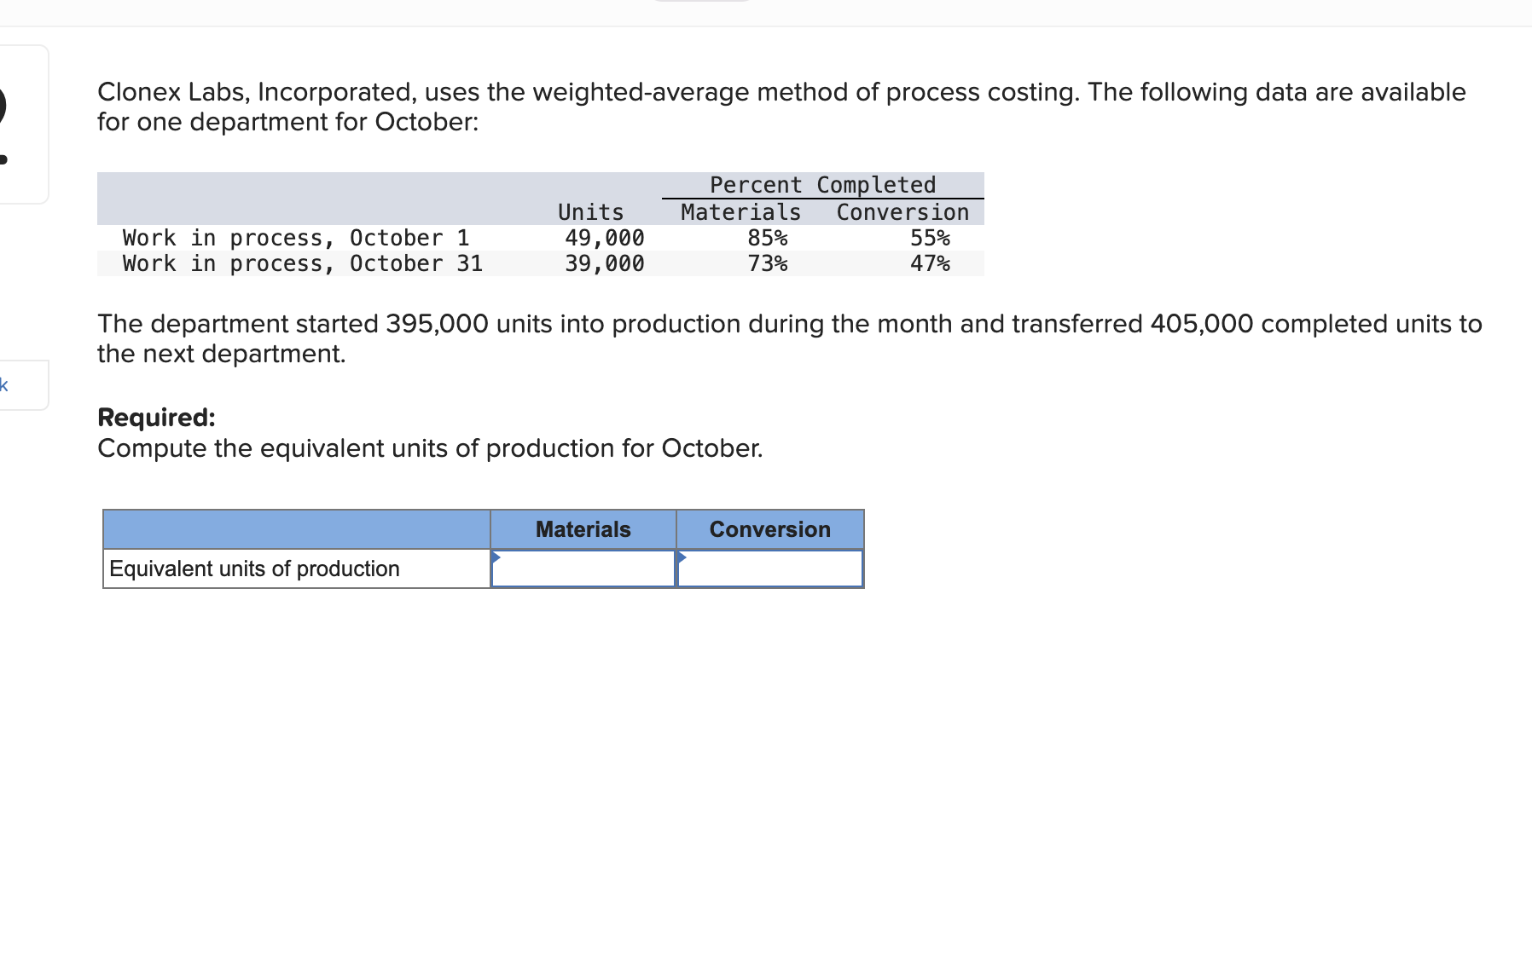Select the Percent Completed table header

821,185
